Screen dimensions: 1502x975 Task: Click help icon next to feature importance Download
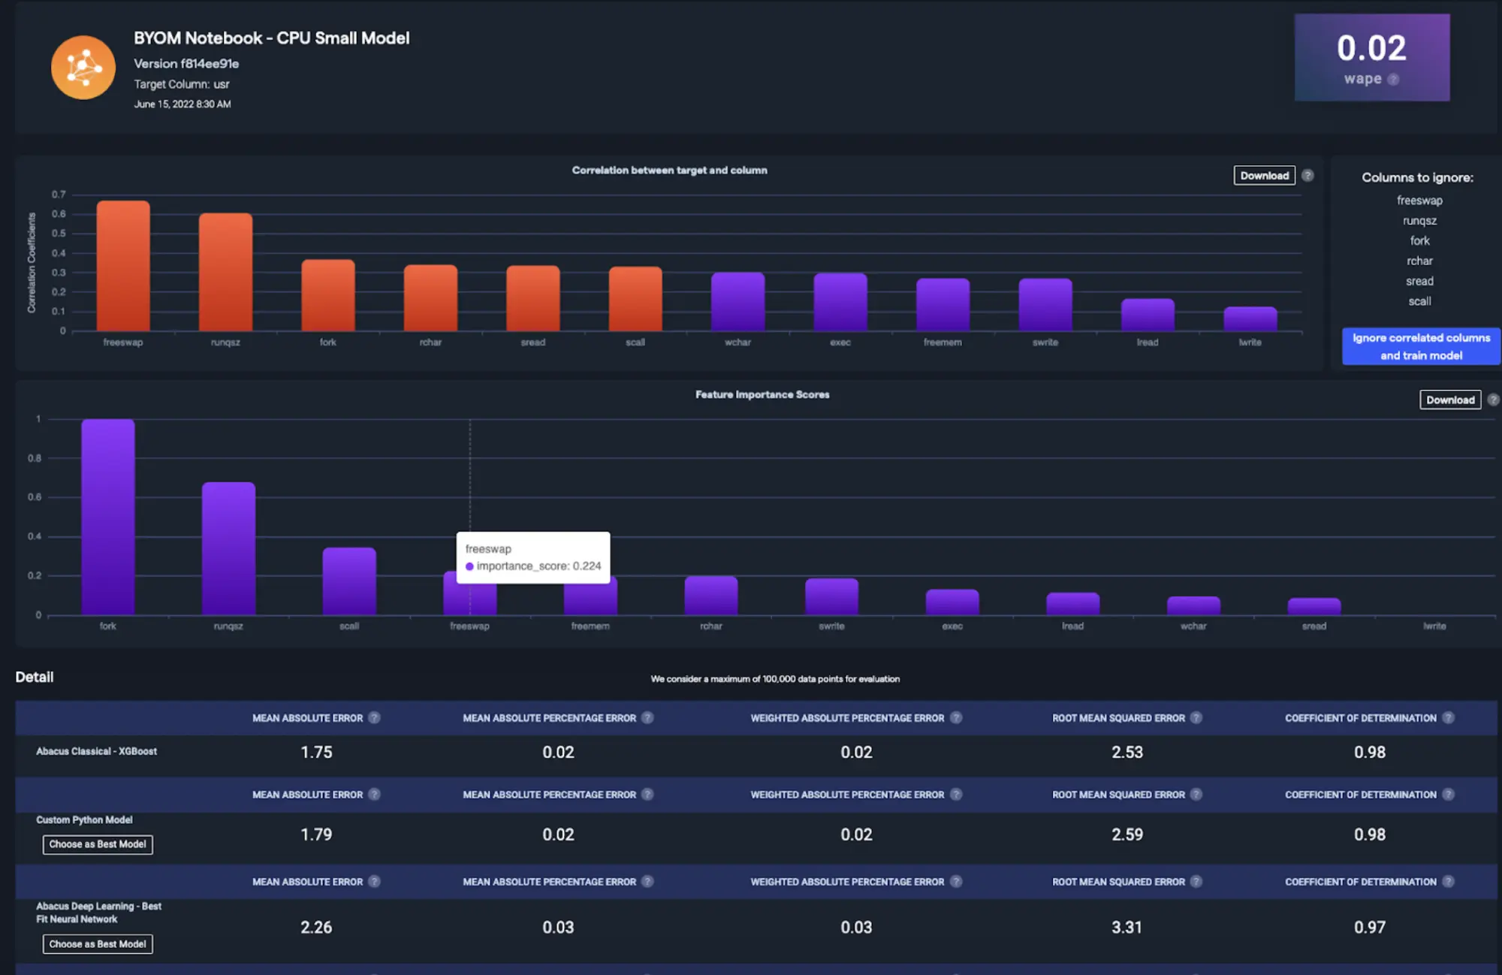pyautogui.click(x=1493, y=400)
